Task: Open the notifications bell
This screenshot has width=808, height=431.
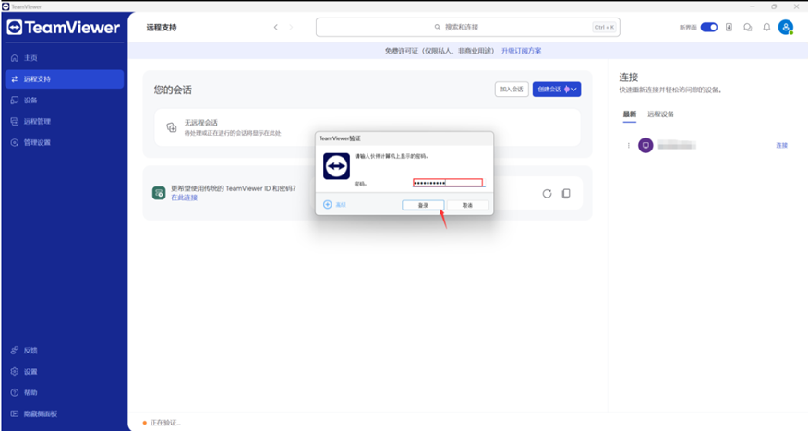Action: click(766, 28)
